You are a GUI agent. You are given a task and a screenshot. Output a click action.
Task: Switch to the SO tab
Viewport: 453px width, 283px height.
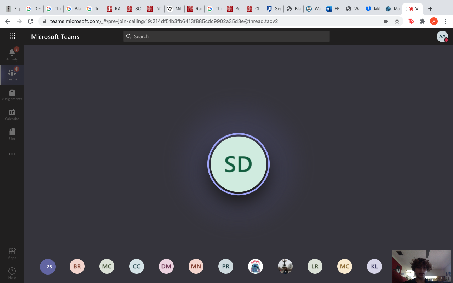click(x=134, y=9)
